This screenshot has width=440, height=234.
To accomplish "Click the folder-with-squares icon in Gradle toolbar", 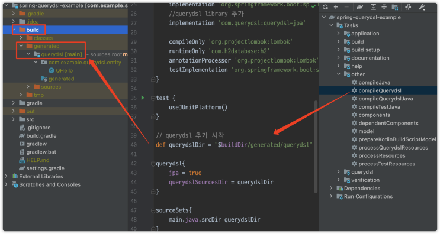I will 395,7.
